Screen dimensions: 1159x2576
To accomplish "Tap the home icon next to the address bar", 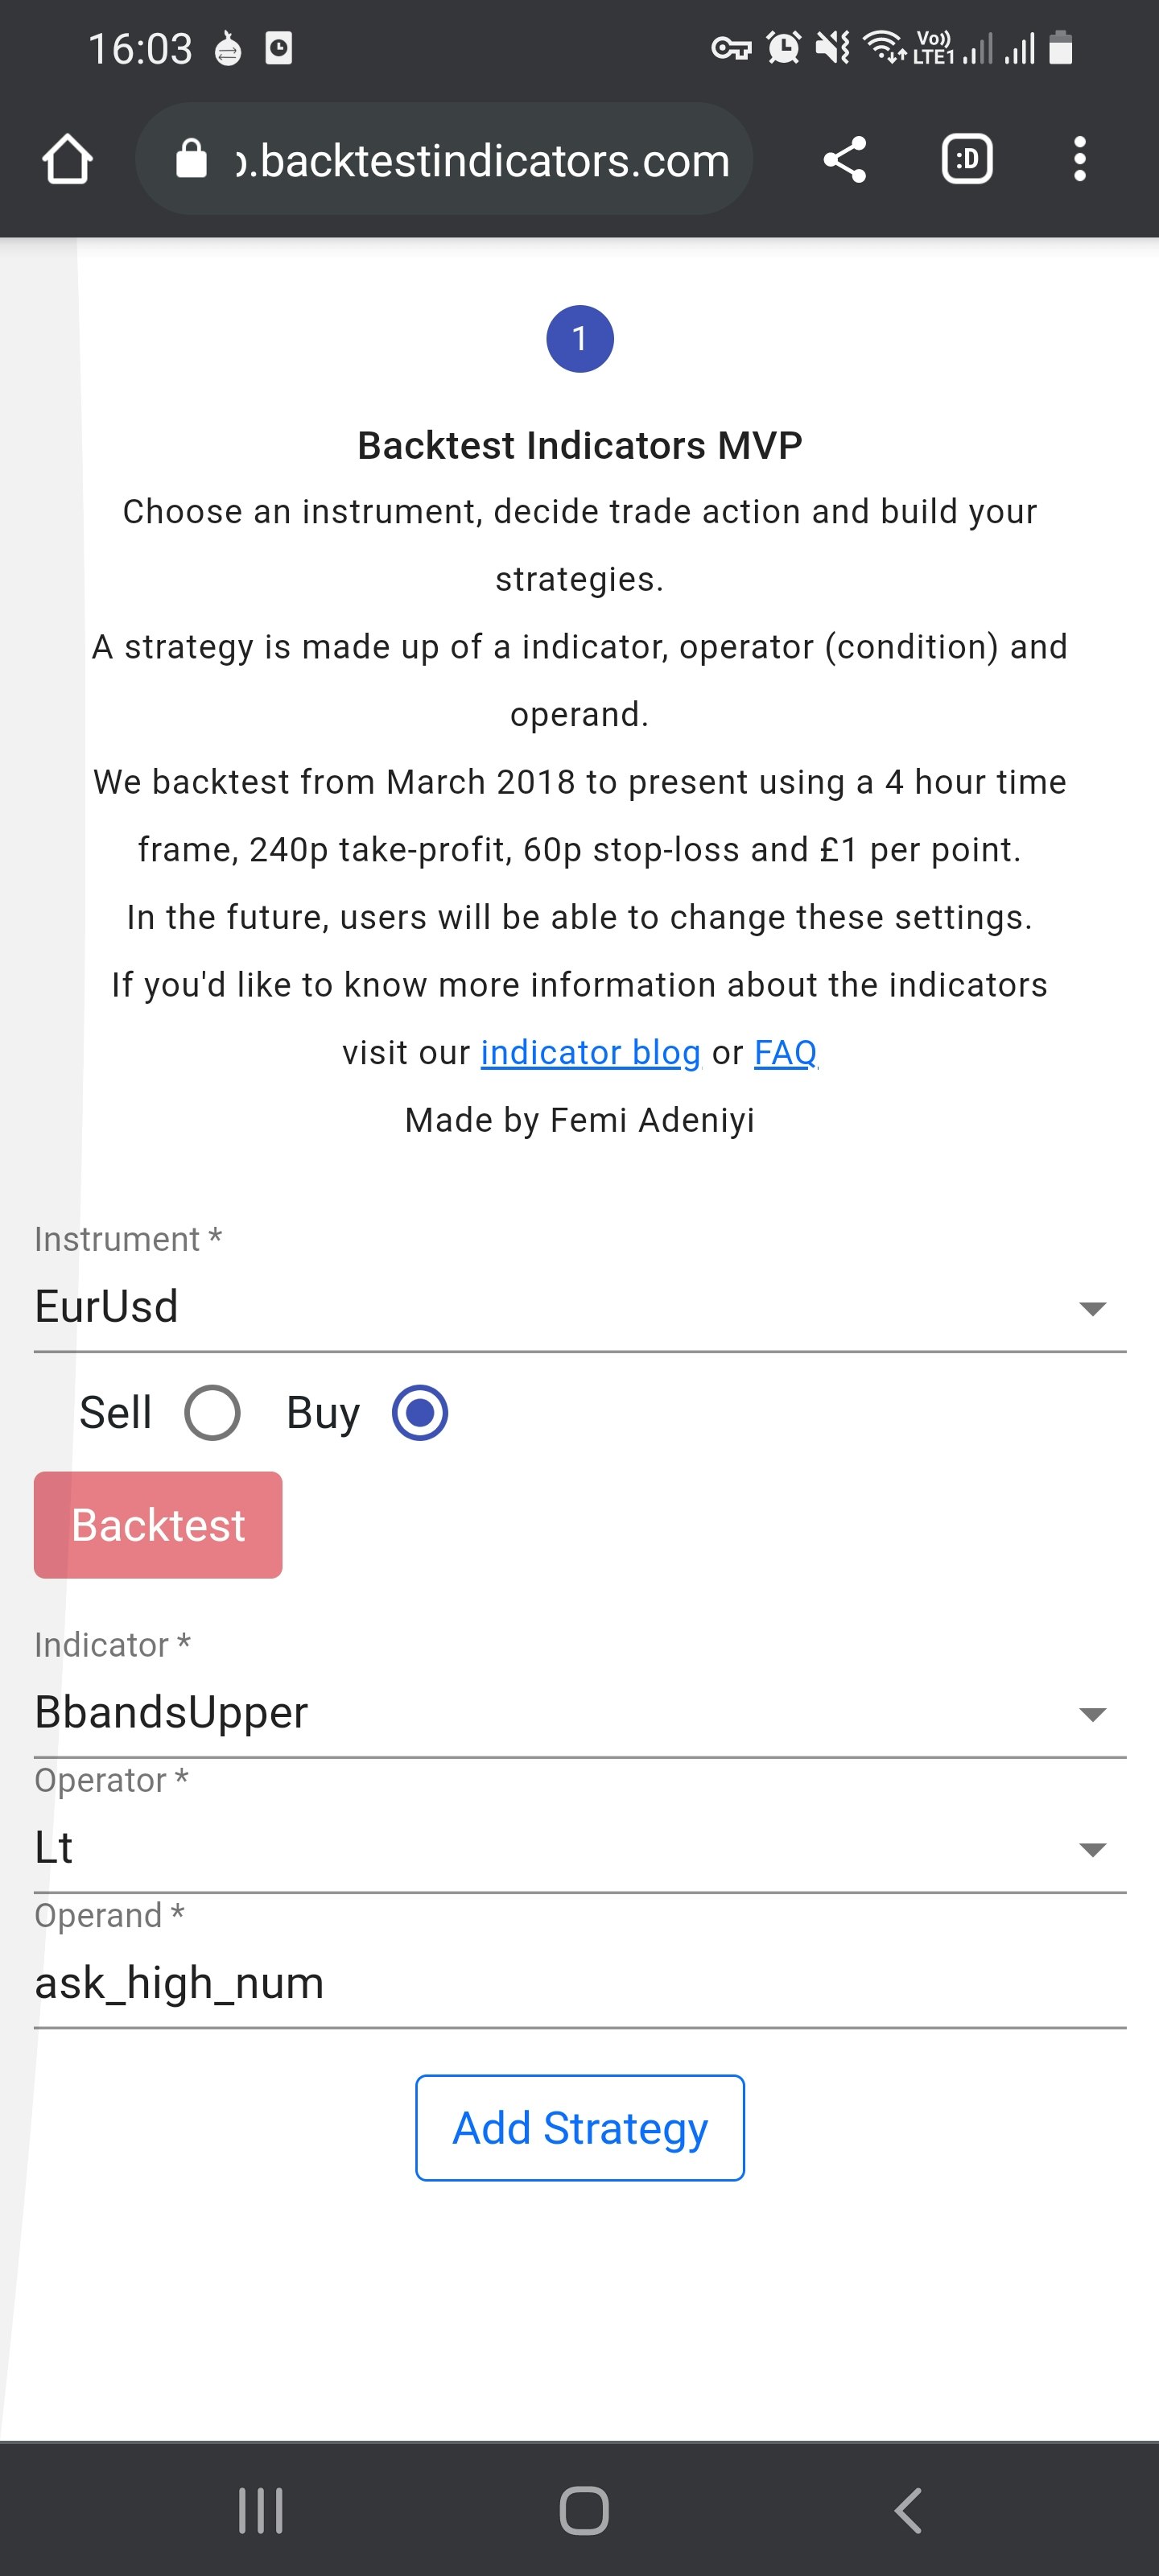I will 66,158.
